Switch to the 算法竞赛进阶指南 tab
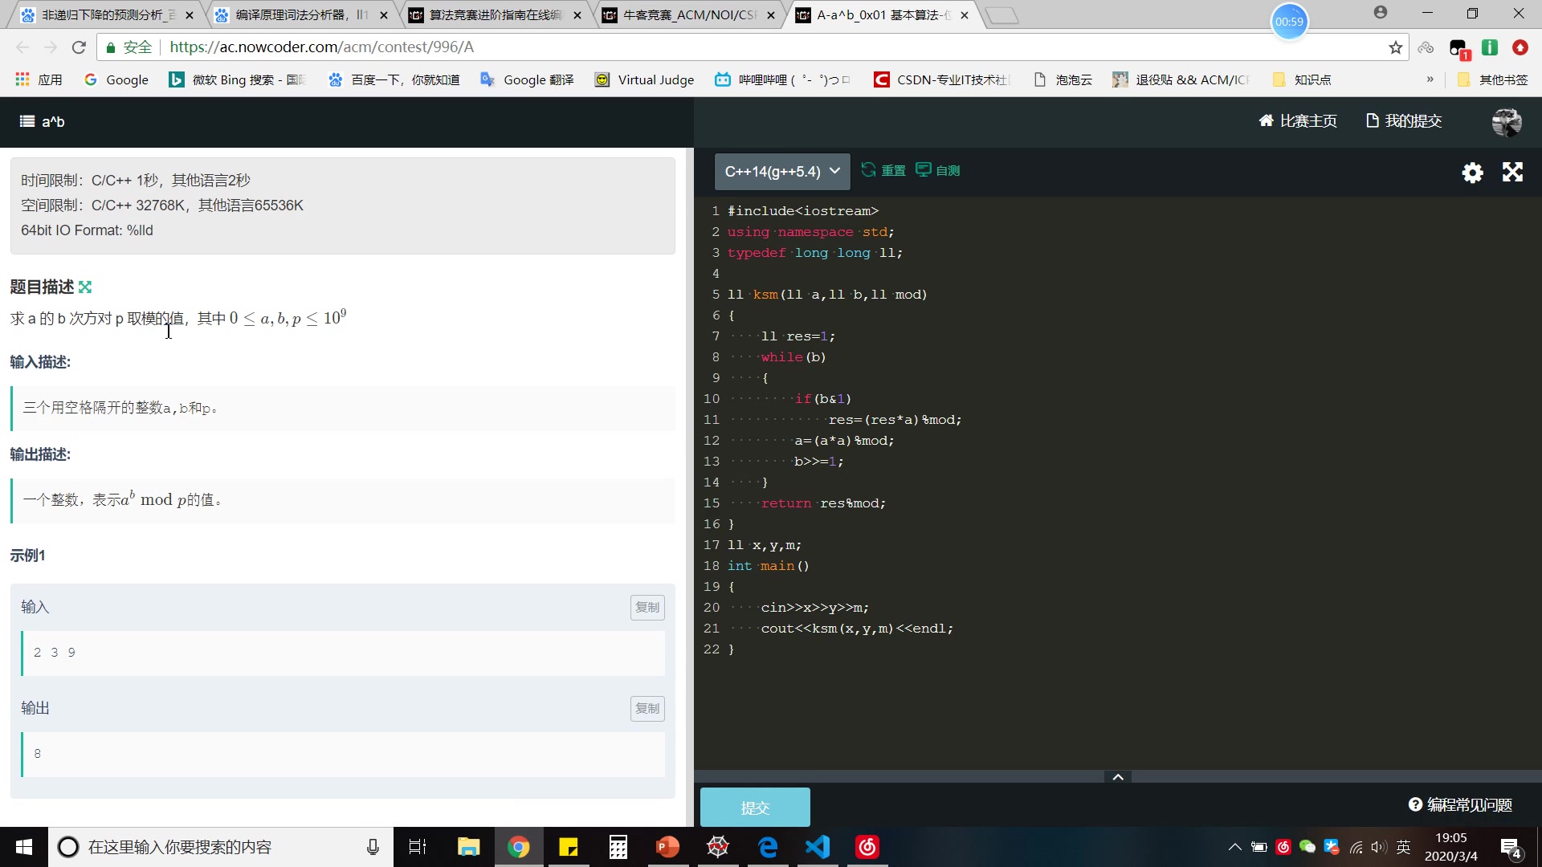 494,15
